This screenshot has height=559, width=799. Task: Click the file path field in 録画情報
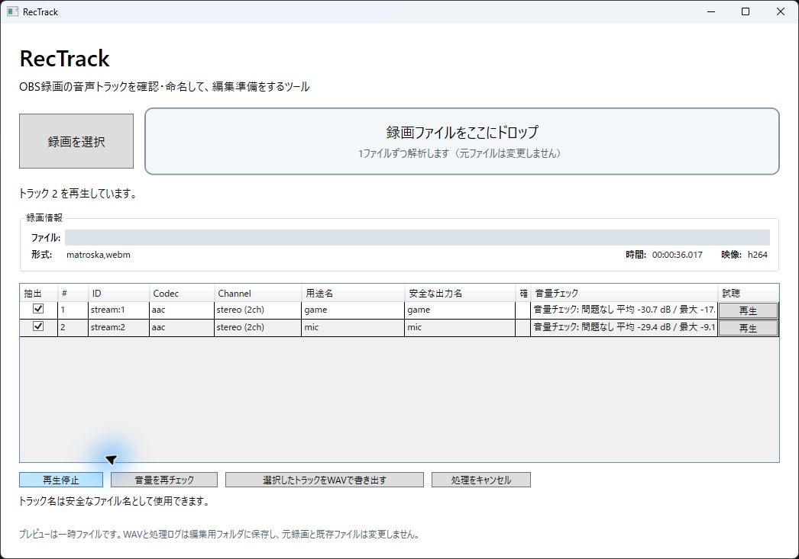click(417, 237)
